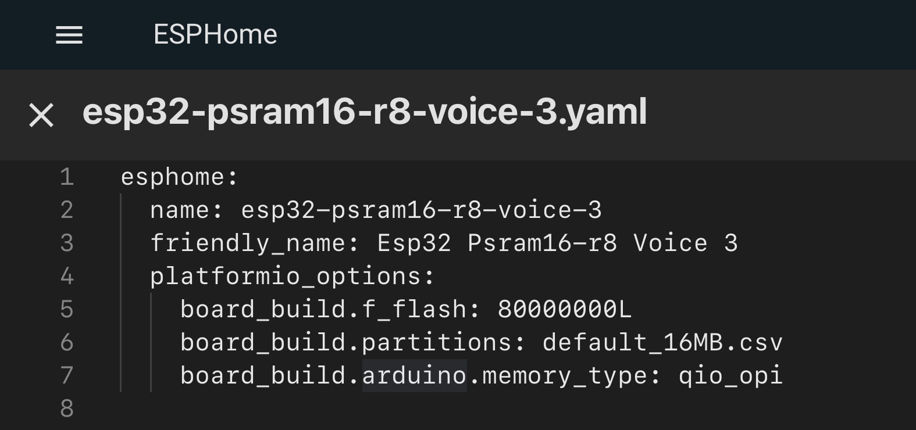Click the qio_opi memory type value

point(731,375)
